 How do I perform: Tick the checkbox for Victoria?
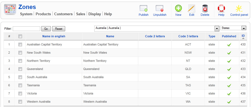tap(20, 93)
